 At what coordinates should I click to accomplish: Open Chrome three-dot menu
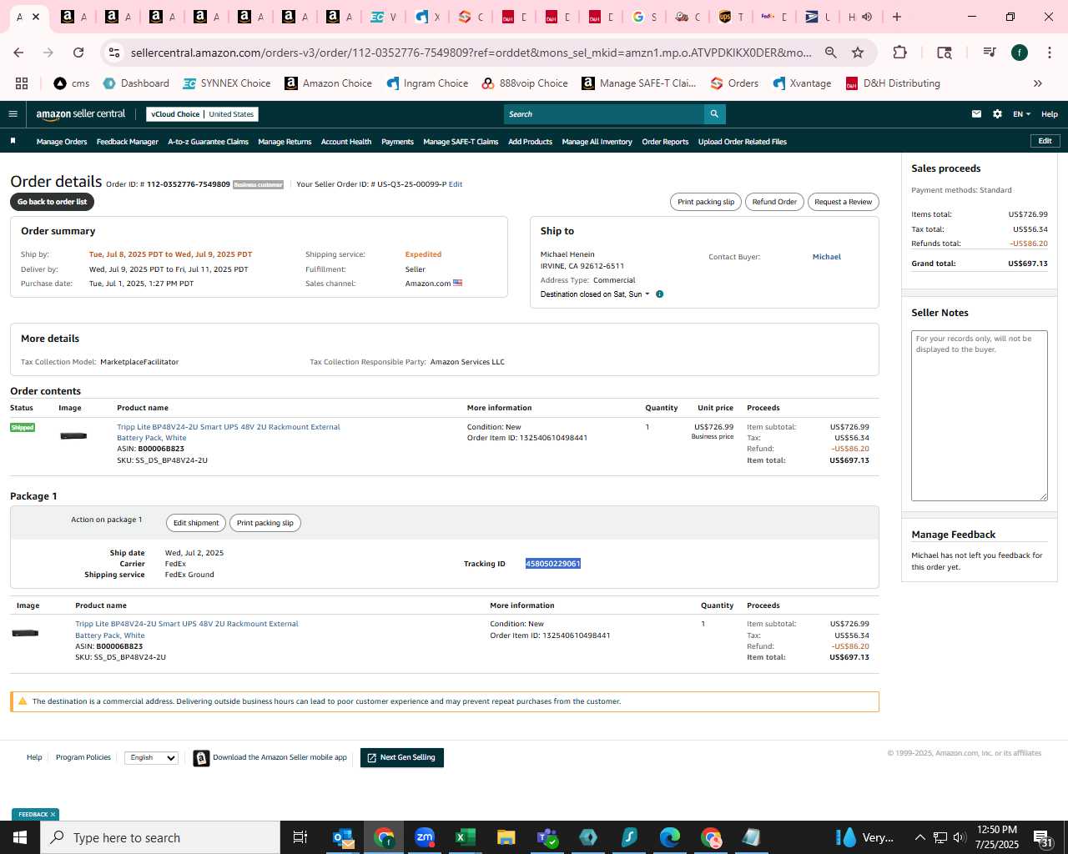tap(1049, 53)
